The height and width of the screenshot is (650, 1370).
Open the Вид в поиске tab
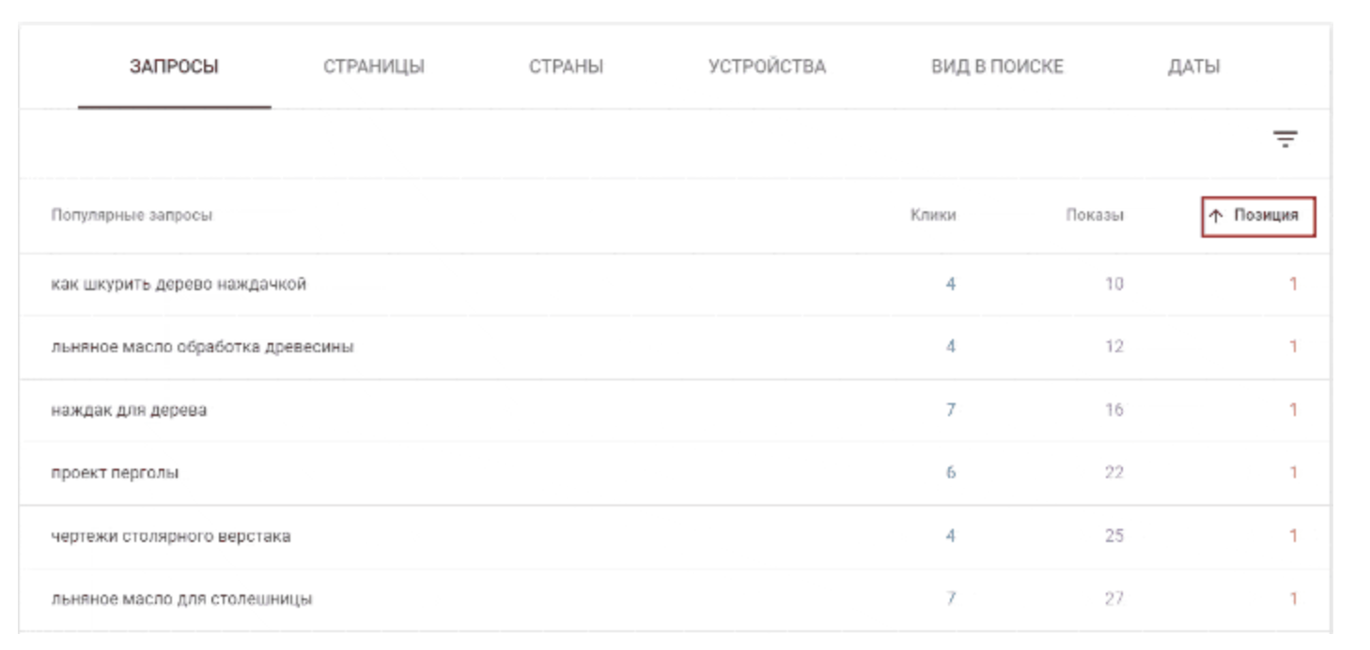[997, 67]
